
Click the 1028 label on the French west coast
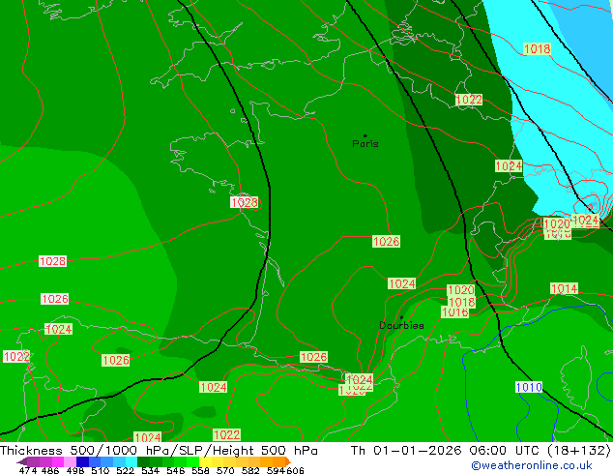pos(244,202)
